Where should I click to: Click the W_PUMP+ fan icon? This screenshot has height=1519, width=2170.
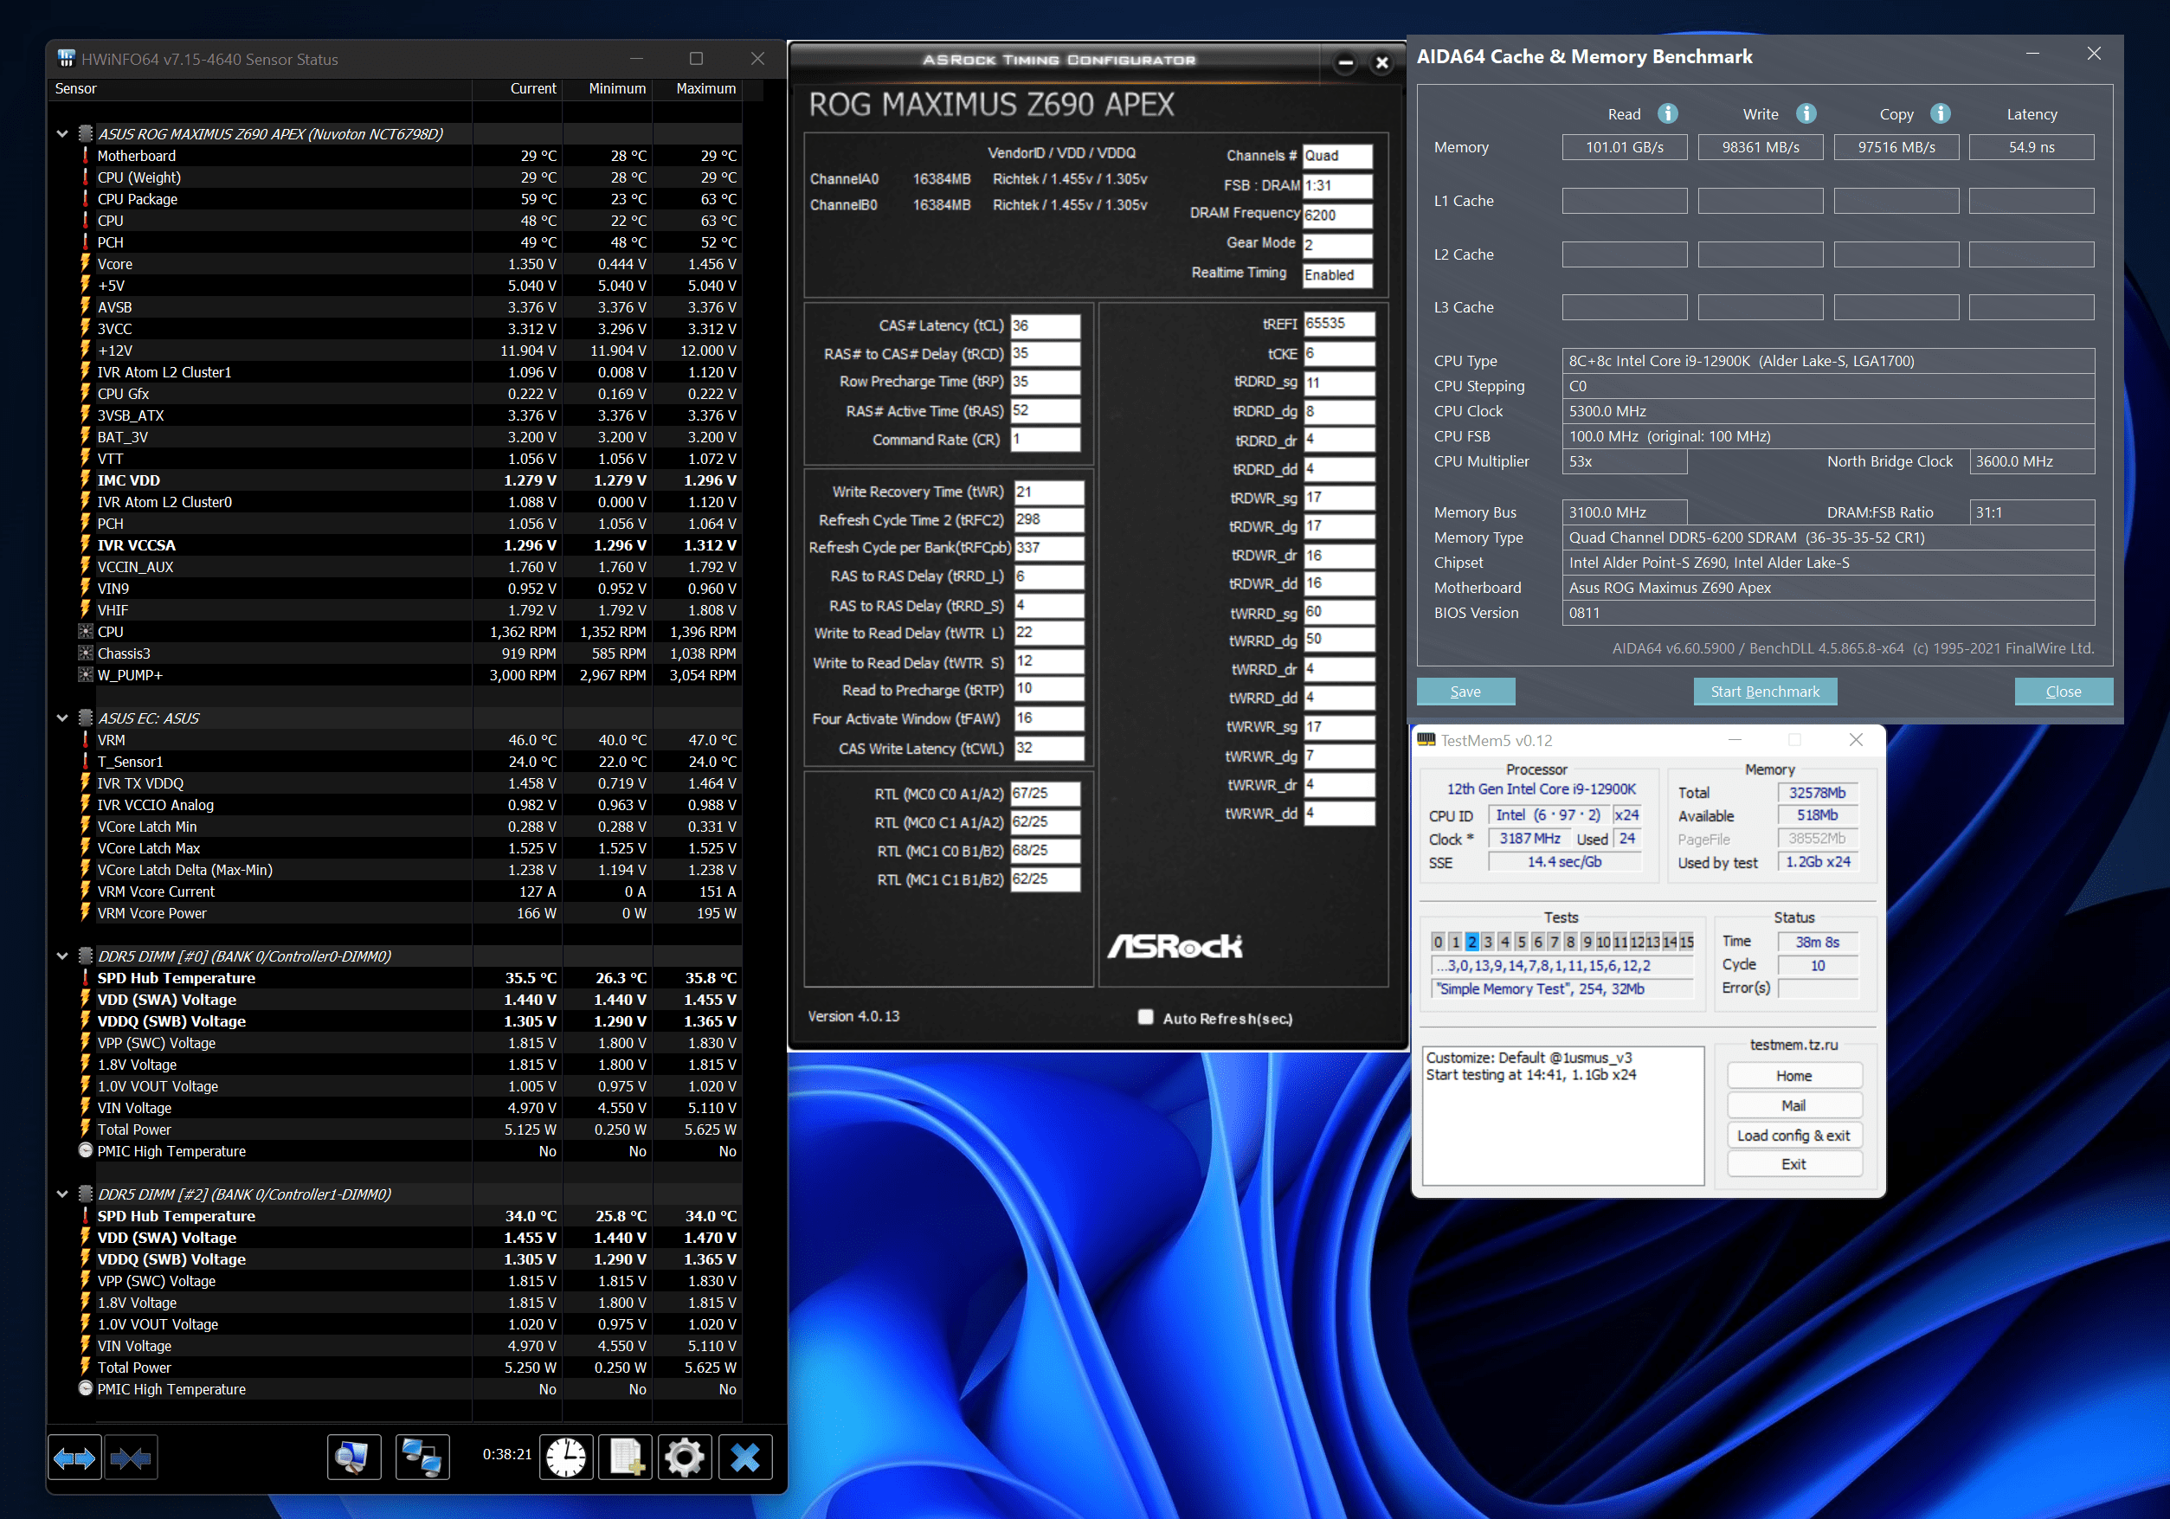pos(85,675)
